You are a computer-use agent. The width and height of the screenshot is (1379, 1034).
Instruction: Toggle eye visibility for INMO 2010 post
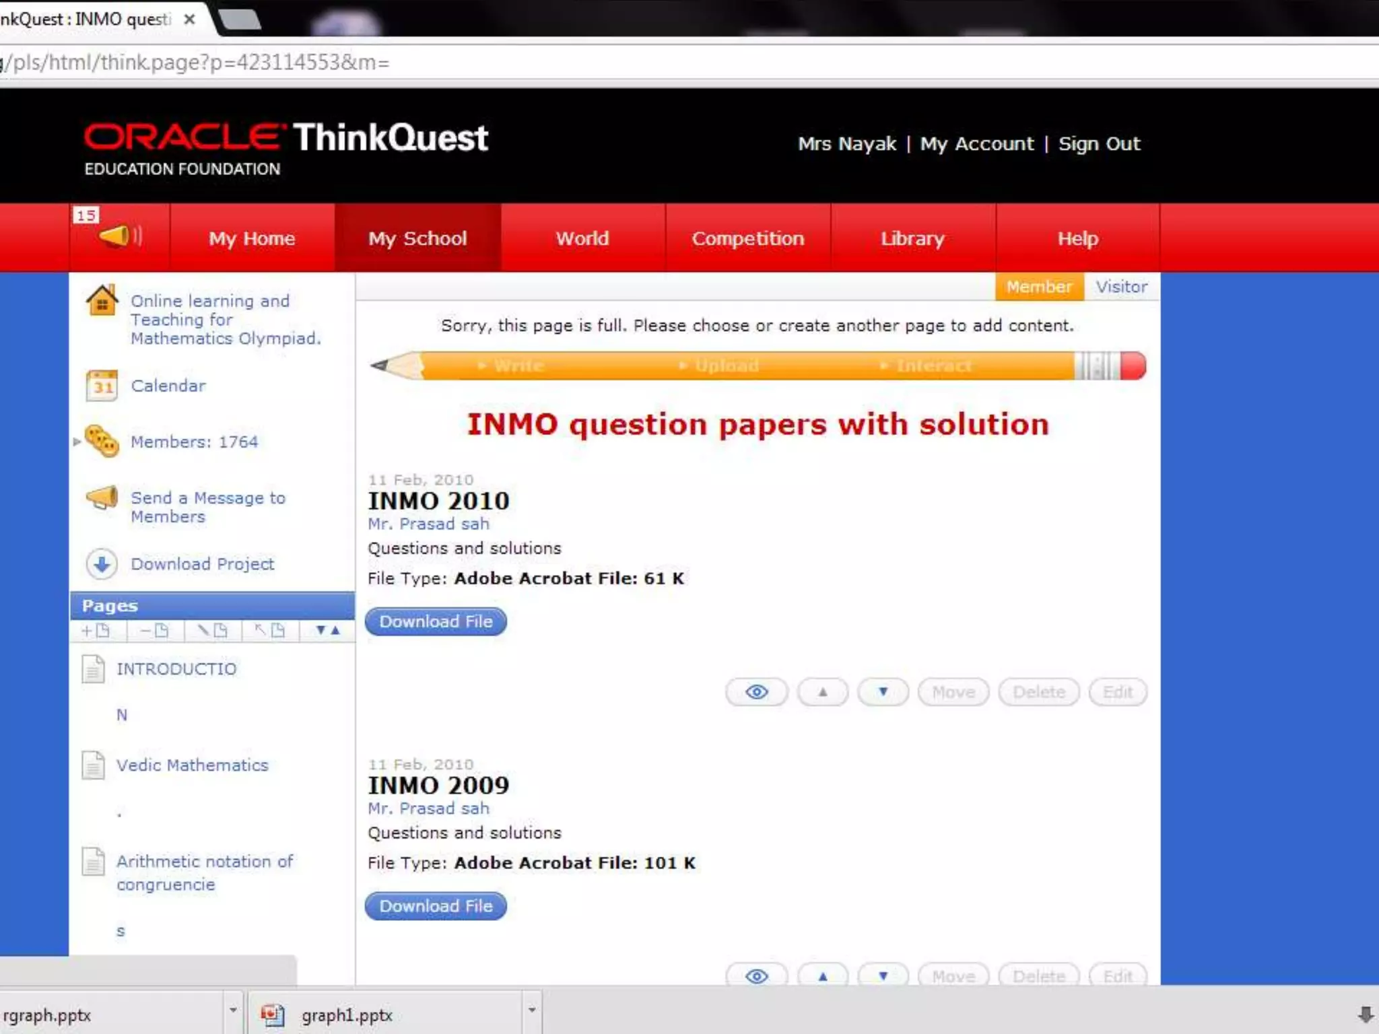click(756, 692)
